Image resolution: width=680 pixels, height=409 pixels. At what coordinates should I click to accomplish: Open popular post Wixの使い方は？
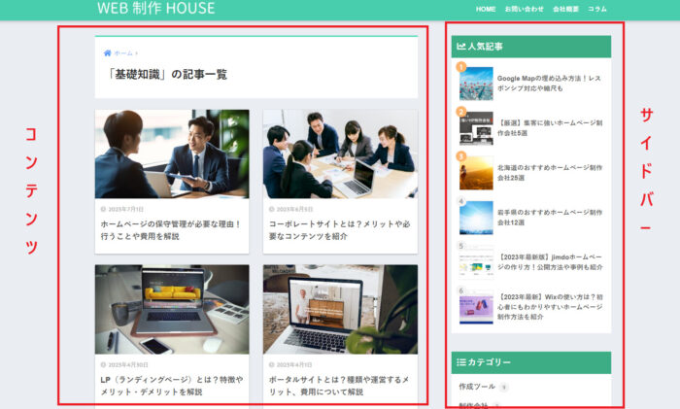tap(550, 307)
